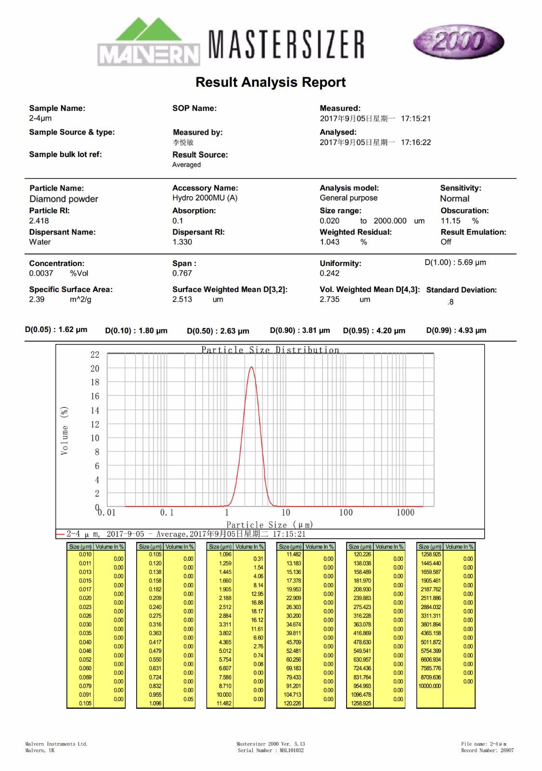Click size value 2.512 in table
This screenshot has width=542, height=771.
click(x=225, y=607)
